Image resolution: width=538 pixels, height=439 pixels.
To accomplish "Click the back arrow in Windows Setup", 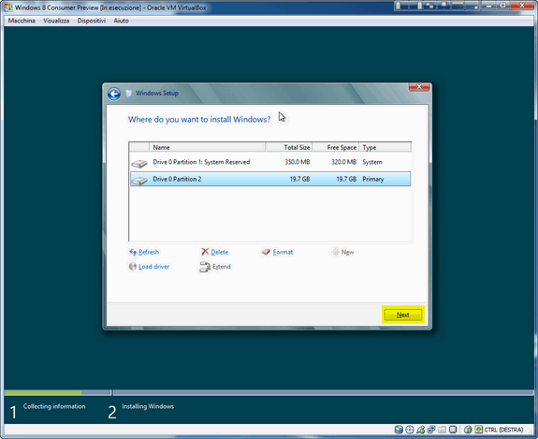I will (114, 94).
